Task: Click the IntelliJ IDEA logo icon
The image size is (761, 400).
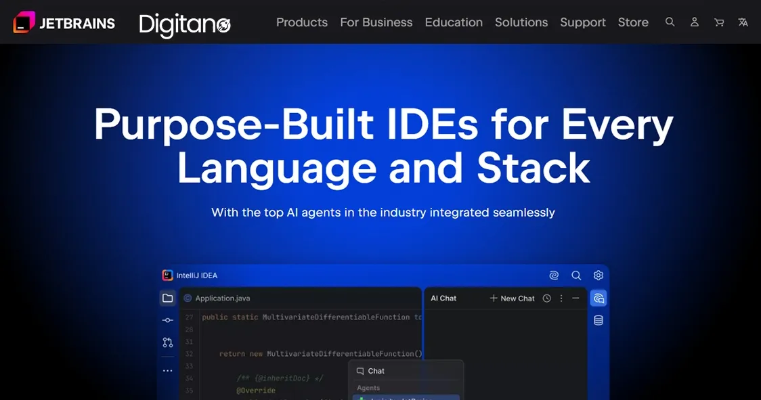Action: [x=167, y=275]
